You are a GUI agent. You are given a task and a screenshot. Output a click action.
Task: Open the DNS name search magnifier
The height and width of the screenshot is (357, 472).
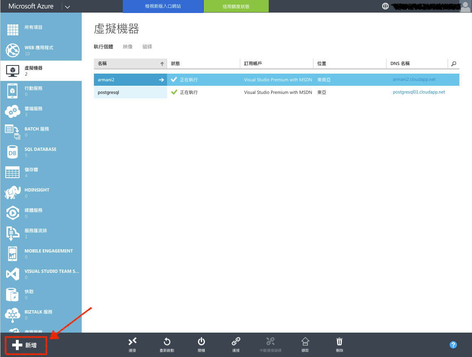(x=455, y=63)
